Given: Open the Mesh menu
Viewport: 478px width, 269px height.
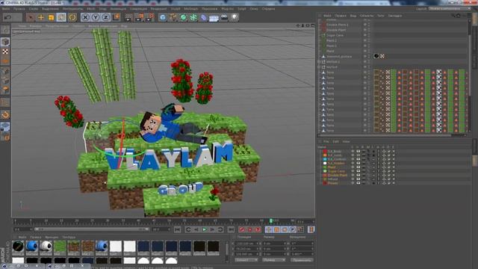Looking at the screenshot, I should point(91,9).
